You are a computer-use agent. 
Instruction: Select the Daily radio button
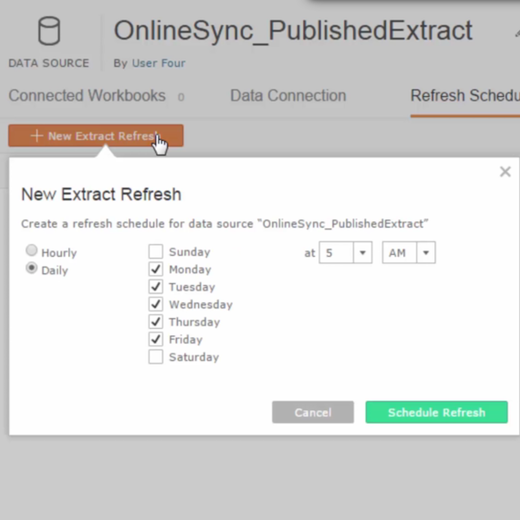(x=32, y=268)
